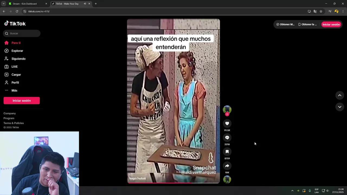Click the sidebar Iniciar sesión button
Viewport: 347px width, 195px height.
point(22,100)
